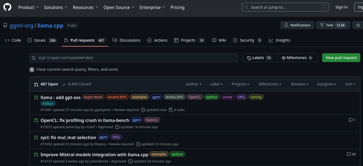Expand the Milestones filter dropdown
The height and width of the screenshot is (166, 363).
pos(270,84)
